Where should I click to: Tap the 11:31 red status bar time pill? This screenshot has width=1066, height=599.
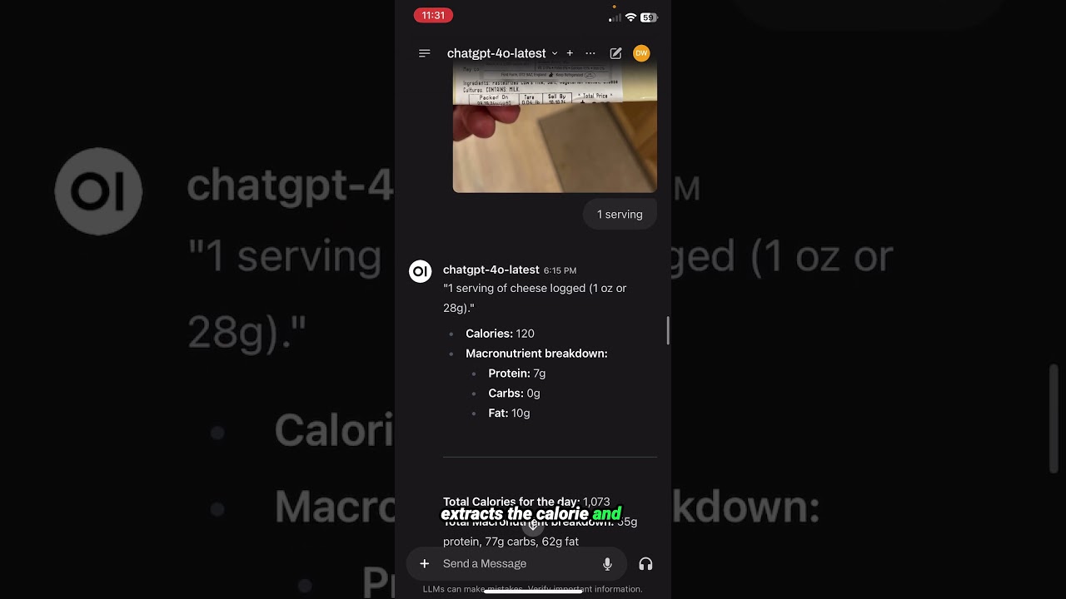click(x=433, y=15)
